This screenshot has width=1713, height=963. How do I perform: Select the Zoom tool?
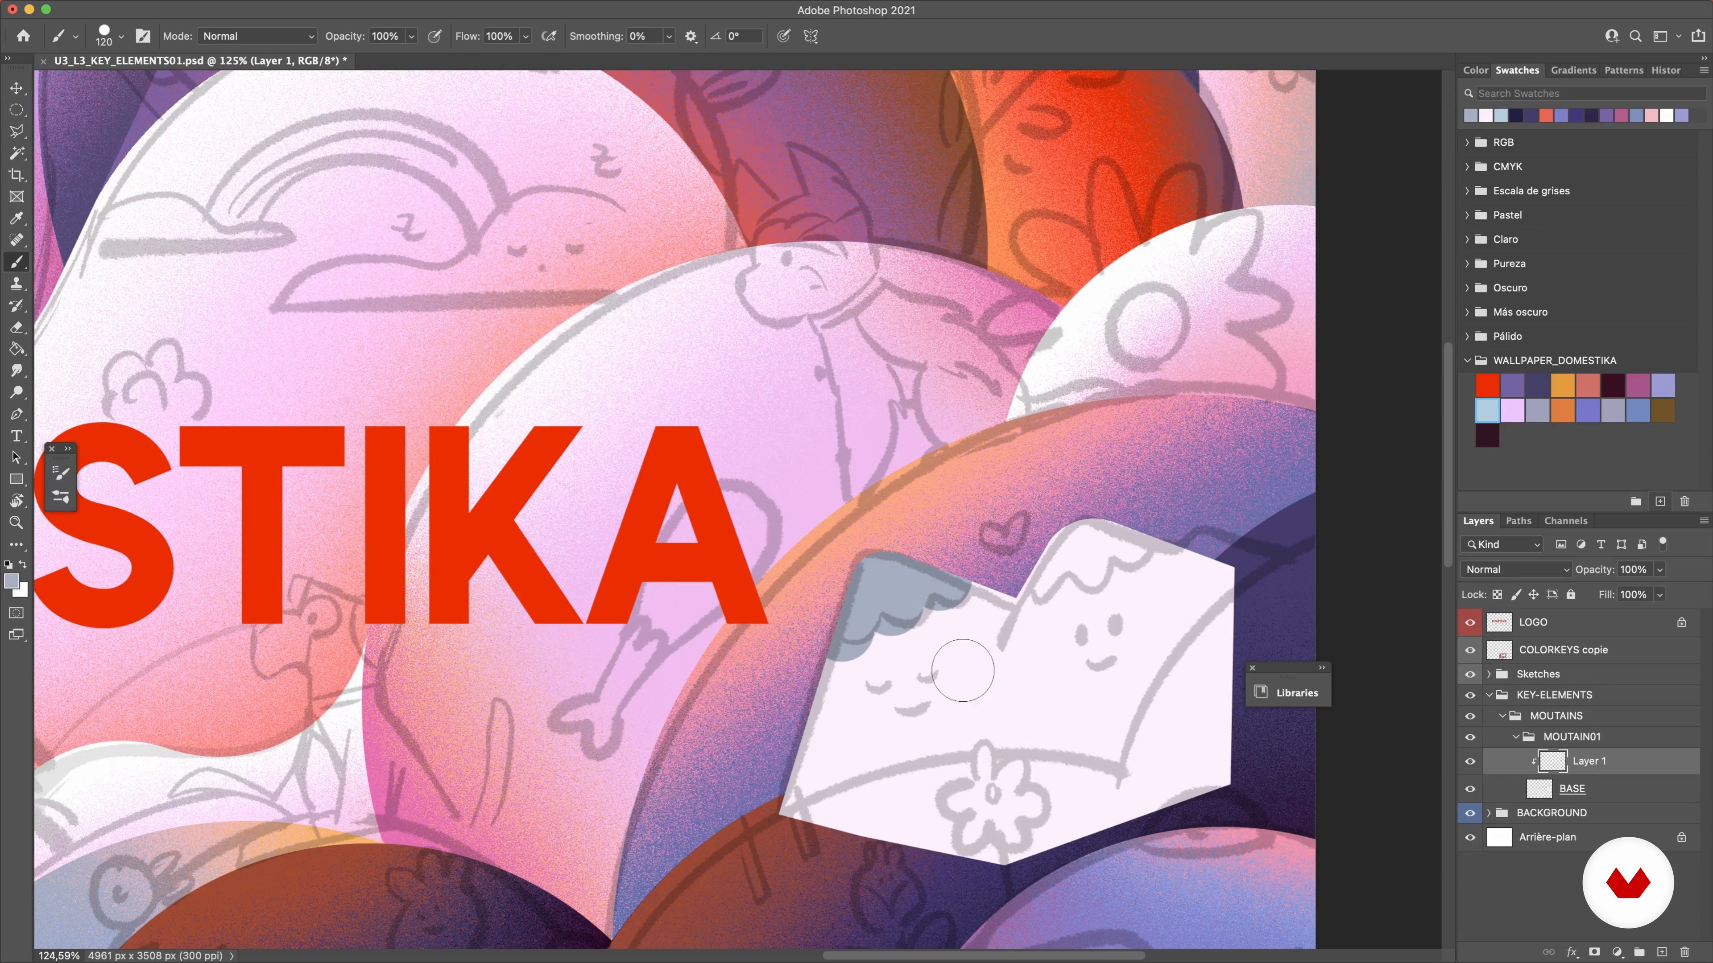(x=16, y=523)
